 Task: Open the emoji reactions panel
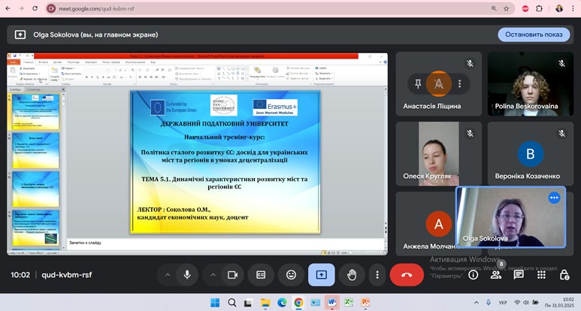[291, 275]
